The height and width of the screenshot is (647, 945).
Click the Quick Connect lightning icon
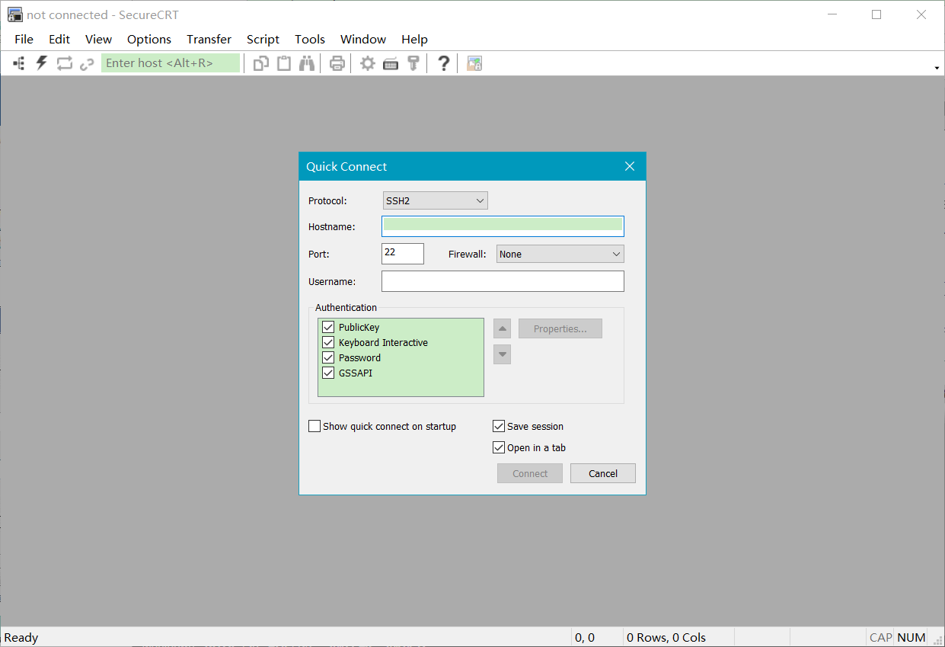pyautogui.click(x=42, y=63)
